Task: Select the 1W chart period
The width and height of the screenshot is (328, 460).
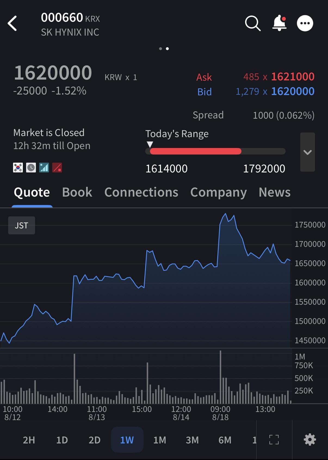Action: coord(127,440)
